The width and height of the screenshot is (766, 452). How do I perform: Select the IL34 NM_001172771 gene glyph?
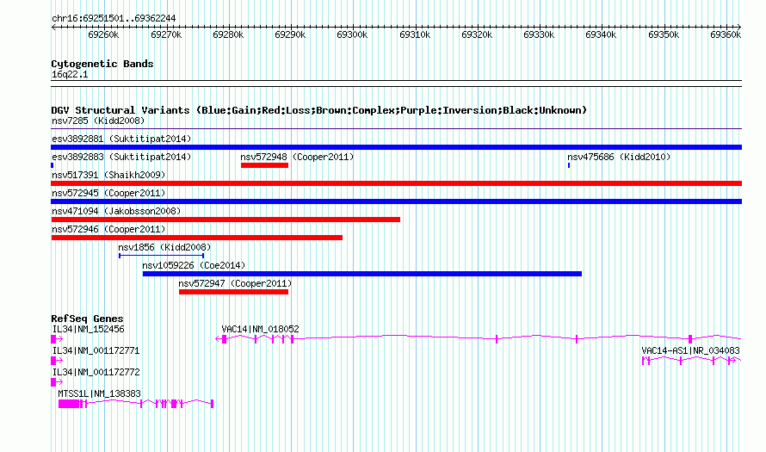point(57,361)
